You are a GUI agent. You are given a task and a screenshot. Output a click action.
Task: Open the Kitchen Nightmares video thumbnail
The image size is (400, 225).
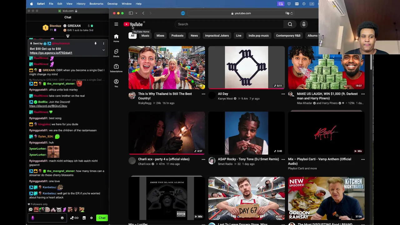(x=326, y=198)
